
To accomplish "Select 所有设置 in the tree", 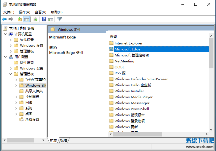I will [x=32, y=120].
